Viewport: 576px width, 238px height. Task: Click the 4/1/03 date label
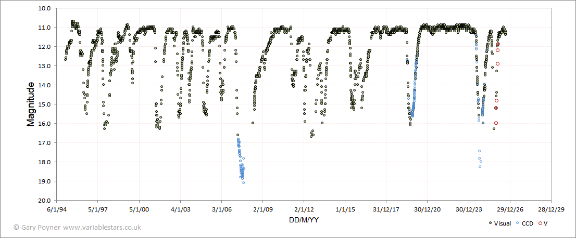tap(180, 210)
